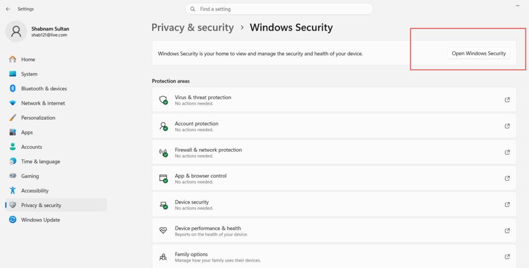
Task: Minimize the Settings window
Action: tap(518, 6)
